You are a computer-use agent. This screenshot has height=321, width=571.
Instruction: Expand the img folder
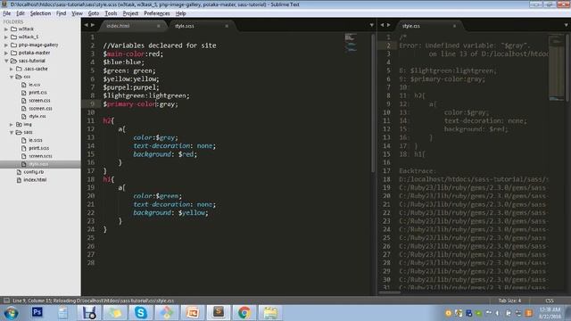12,125
